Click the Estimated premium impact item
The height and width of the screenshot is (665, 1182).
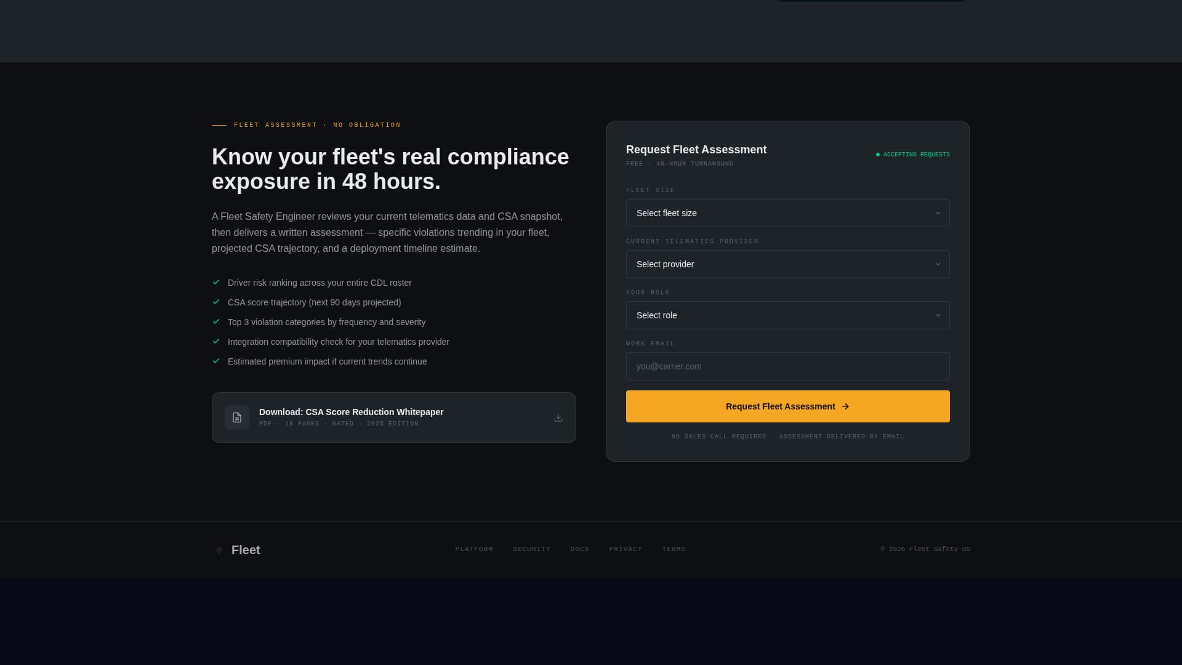pos(327,361)
